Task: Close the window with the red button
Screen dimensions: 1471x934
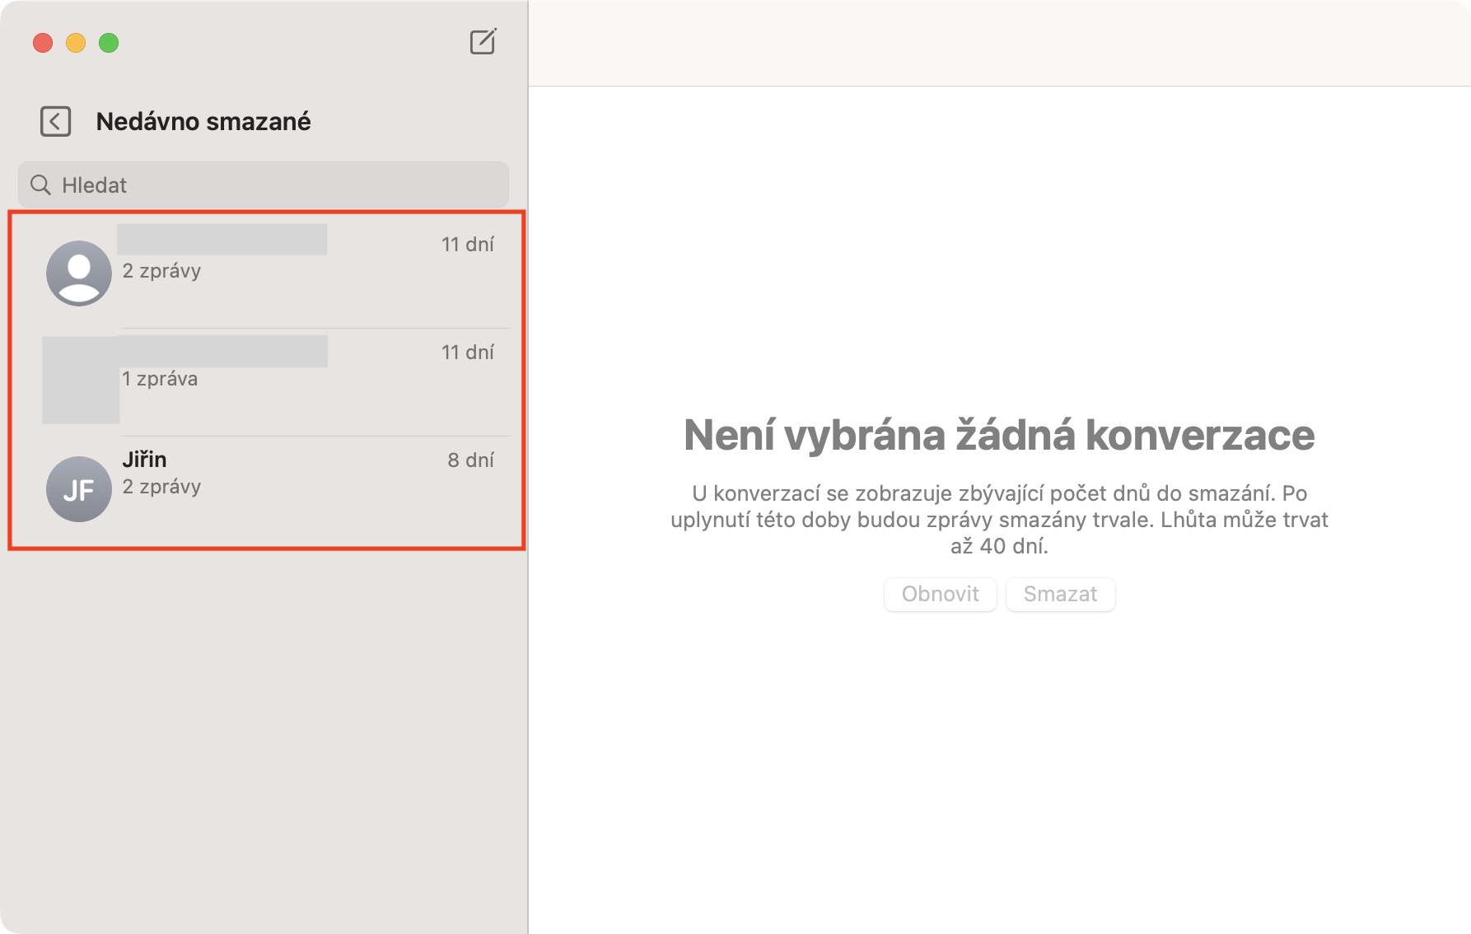Action: tap(43, 43)
